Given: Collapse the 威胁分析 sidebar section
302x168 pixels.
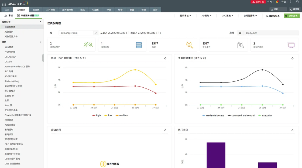Looking at the screenshot, I should click(40, 22).
